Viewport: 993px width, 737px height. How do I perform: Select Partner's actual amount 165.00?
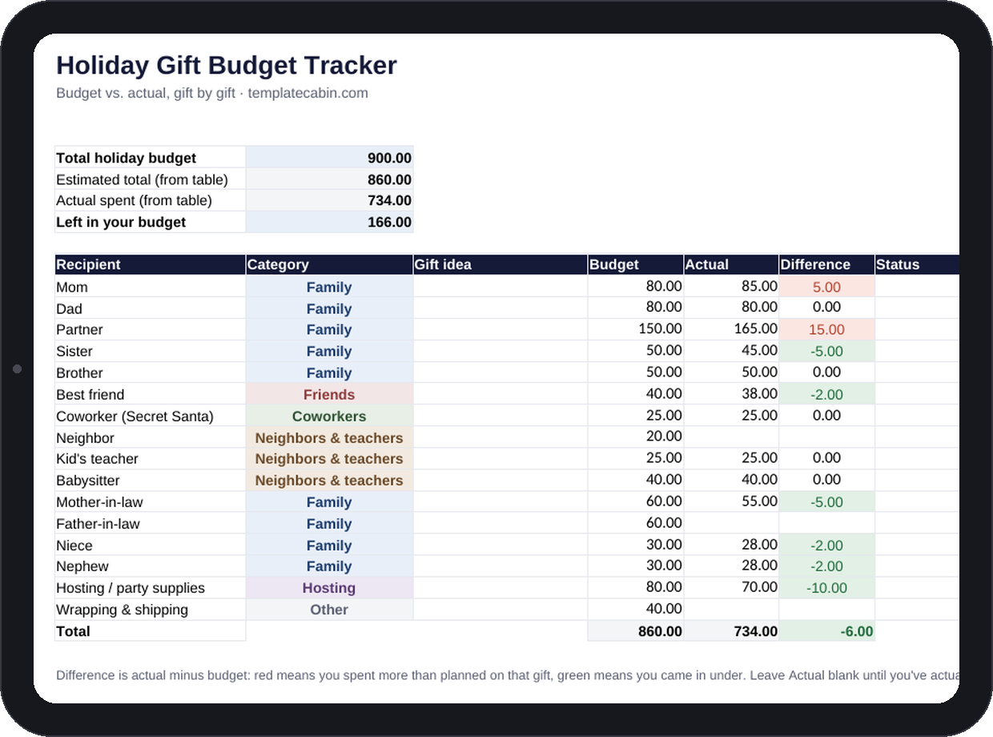731,329
